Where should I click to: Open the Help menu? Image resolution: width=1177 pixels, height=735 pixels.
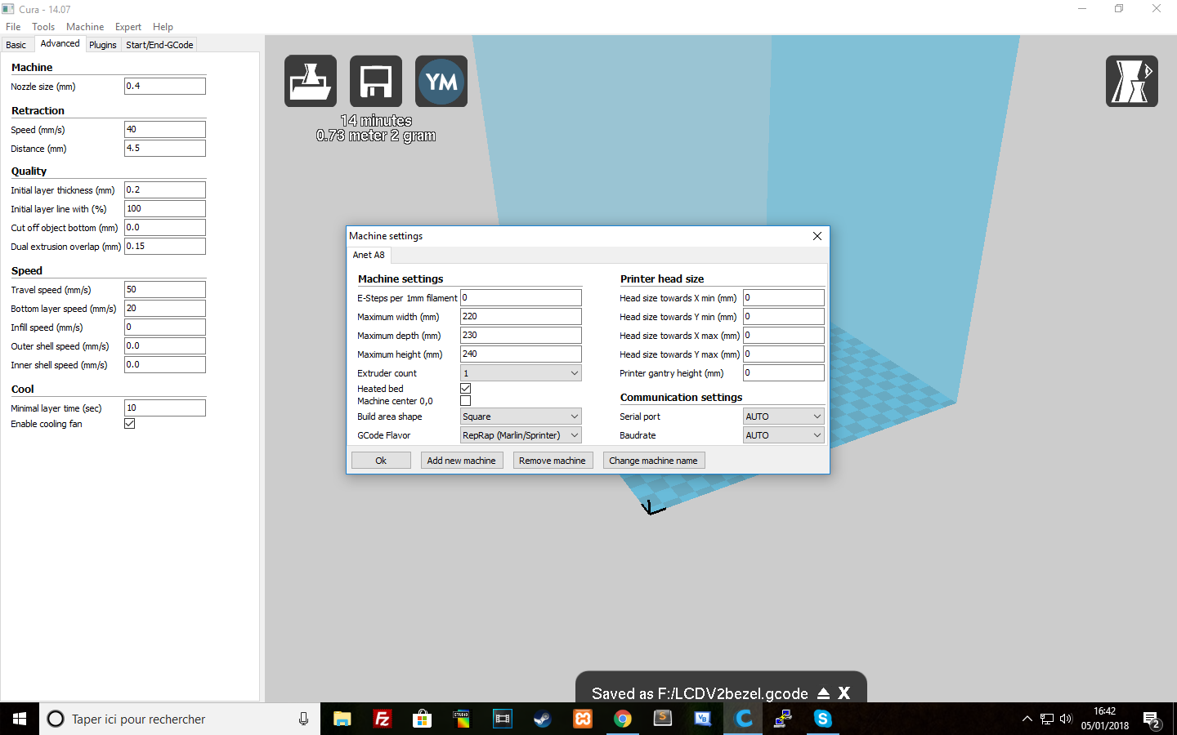click(163, 27)
